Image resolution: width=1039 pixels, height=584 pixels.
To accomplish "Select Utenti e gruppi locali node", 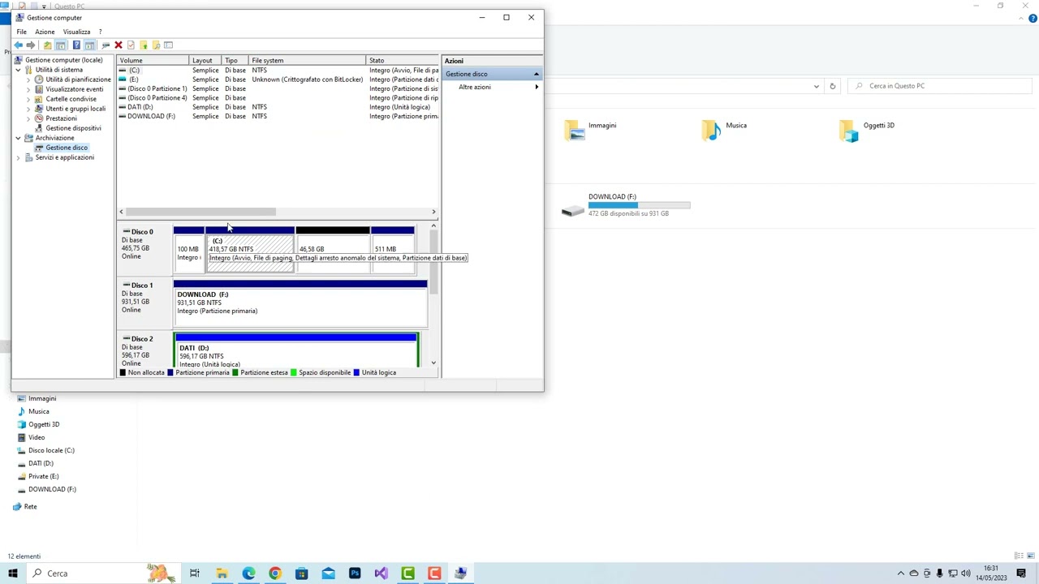I will (75, 109).
